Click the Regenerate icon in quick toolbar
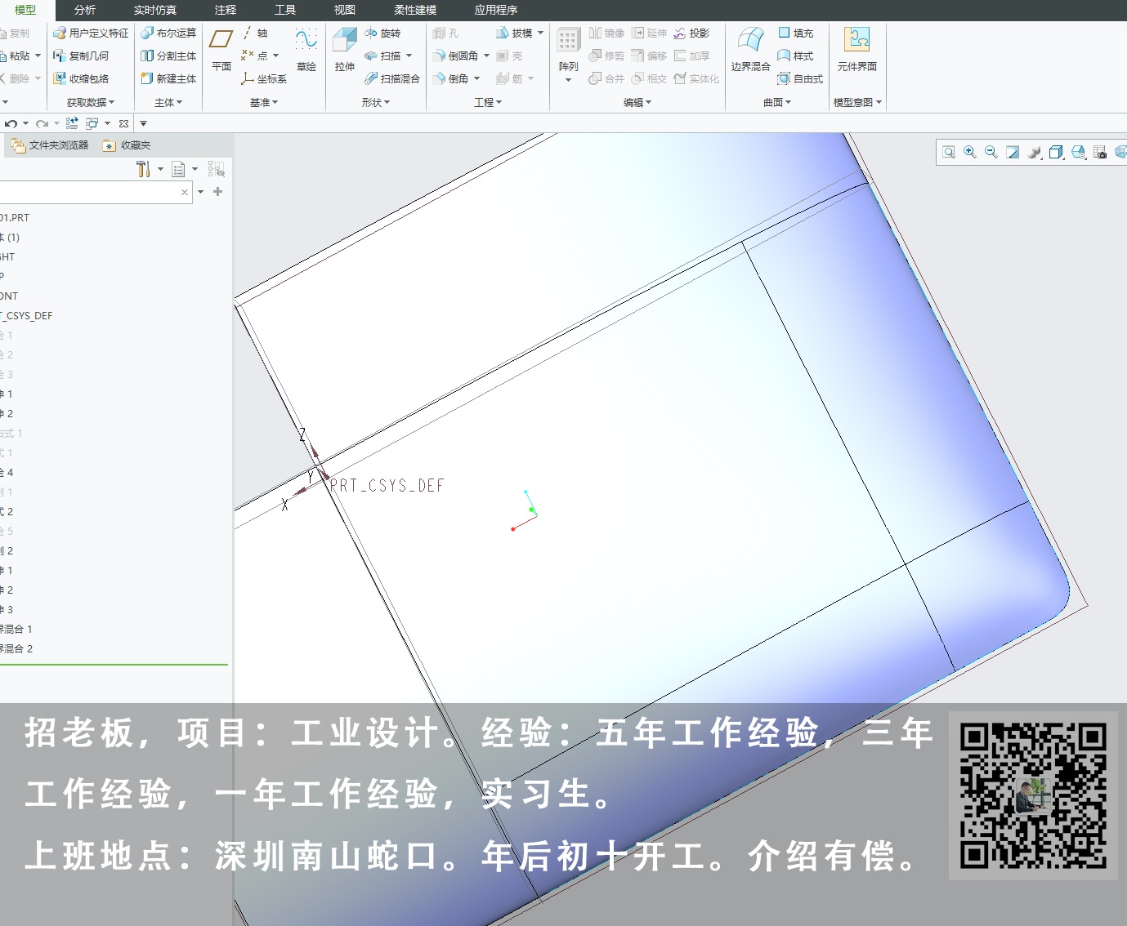The image size is (1127, 926). (x=72, y=124)
